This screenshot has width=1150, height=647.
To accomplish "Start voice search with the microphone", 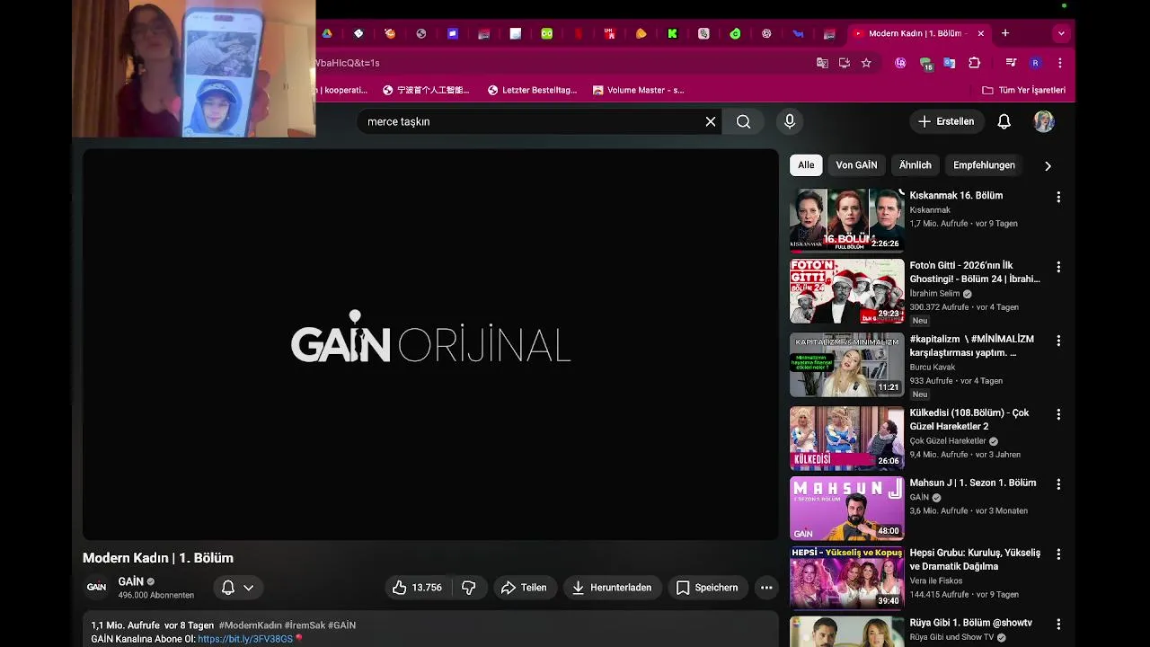I will click(790, 121).
